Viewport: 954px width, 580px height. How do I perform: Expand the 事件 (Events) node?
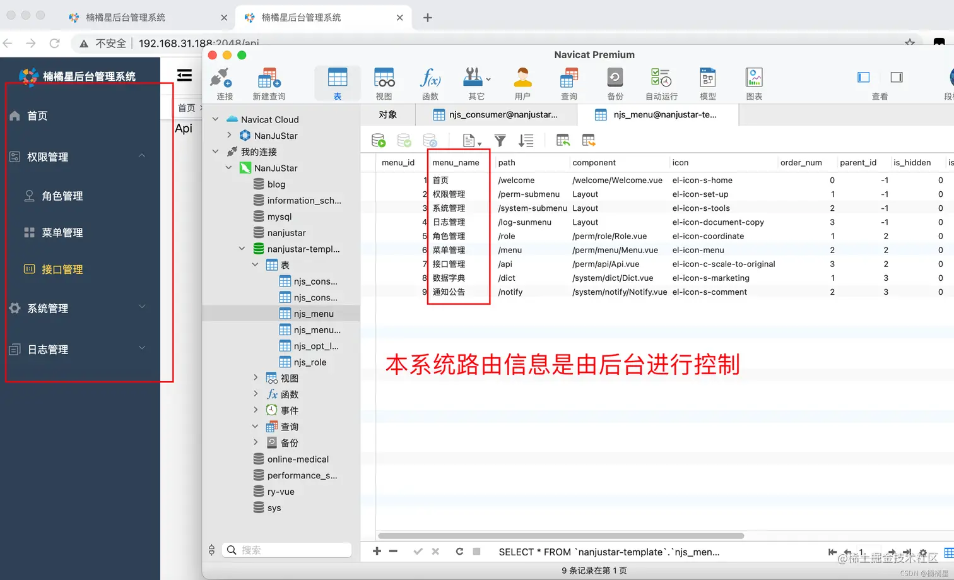pos(255,410)
